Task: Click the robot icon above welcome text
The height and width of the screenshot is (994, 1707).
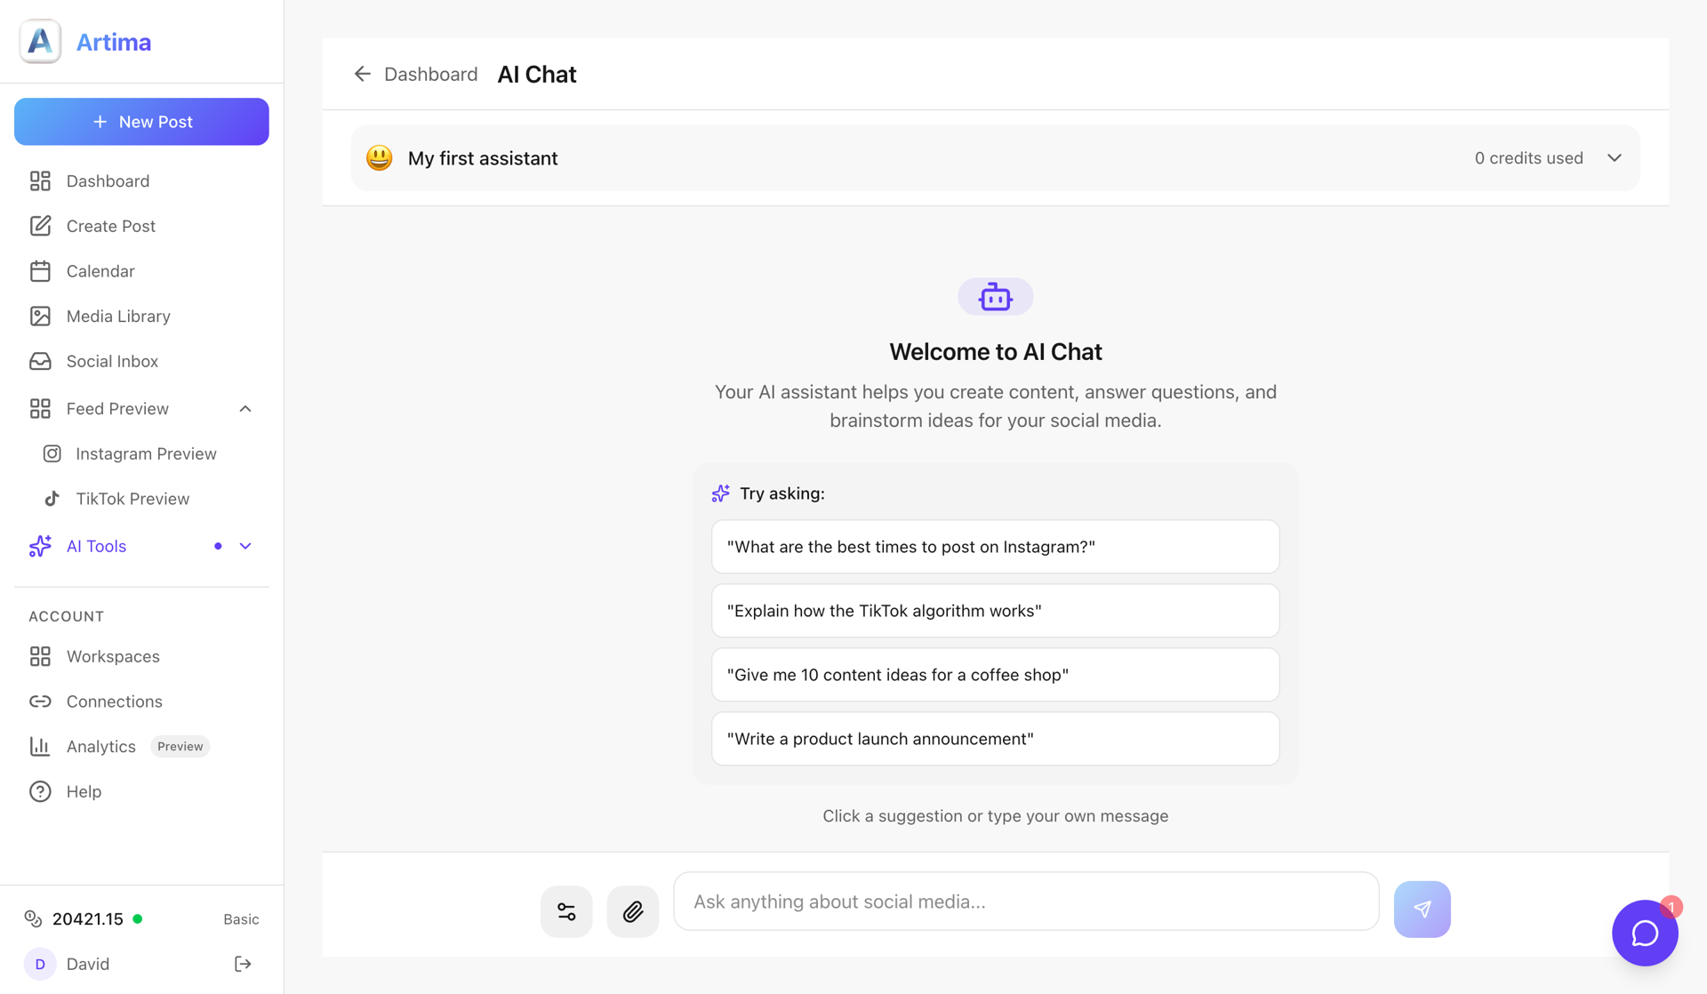Action: pyautogui.click(x=995, y=297)
